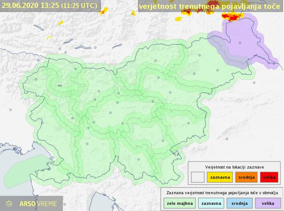Screen dimensions: 284x211
Task: Click the red hail cell on the map
Action: click(231, 17)
